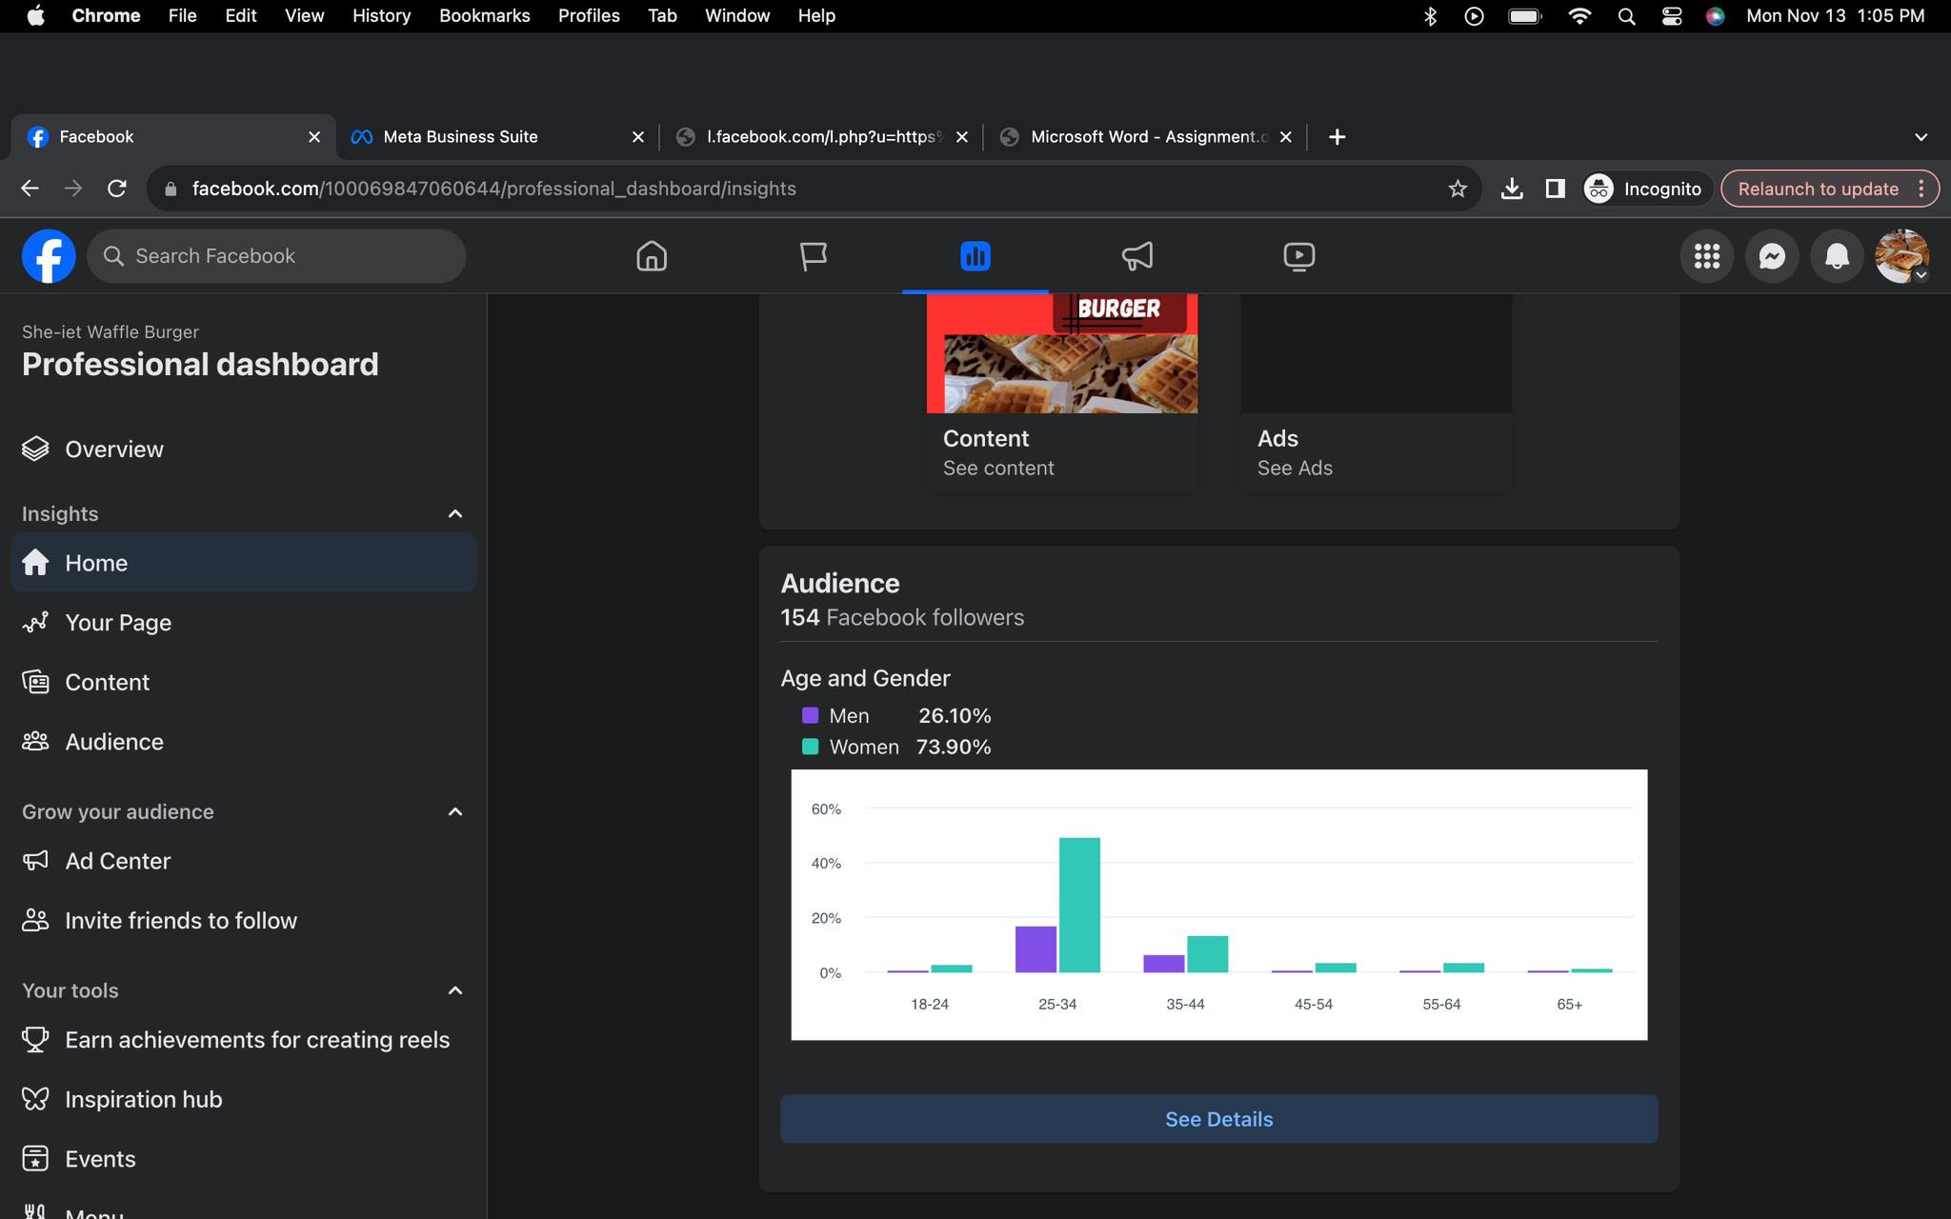The width and height of the screenshot is (1951, 1219).
Task: Click the Pages flag icon
Action: 813,256
